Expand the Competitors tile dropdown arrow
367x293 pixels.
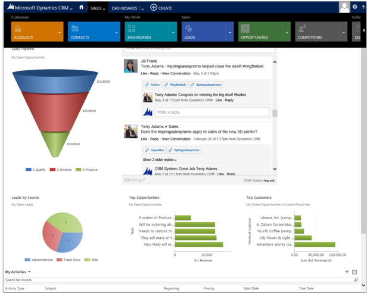coord(344,32)
